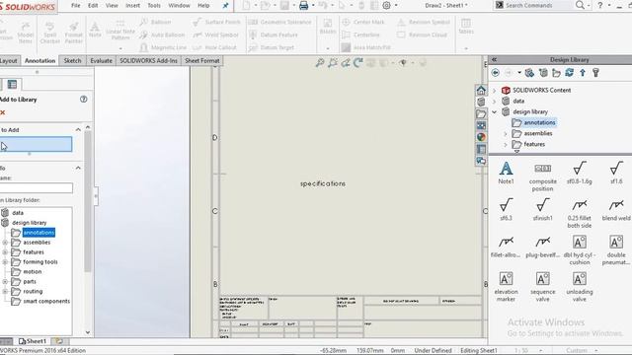
Task: Choose the fillet-allround weld symbol
Action: pyautogui.click(x=506, y=247)
